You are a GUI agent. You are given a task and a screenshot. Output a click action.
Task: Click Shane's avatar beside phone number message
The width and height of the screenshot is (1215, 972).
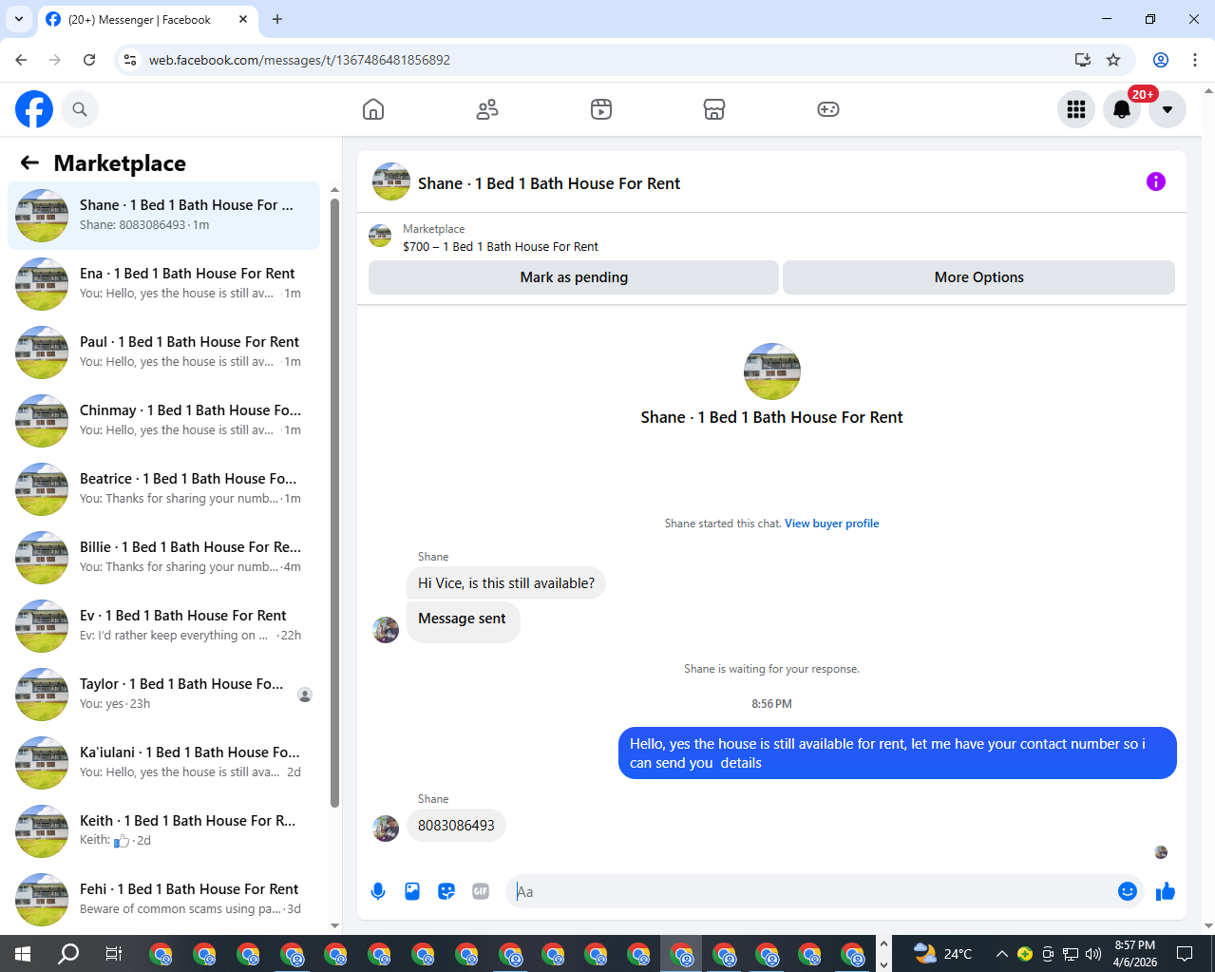(x=386, y=829)
